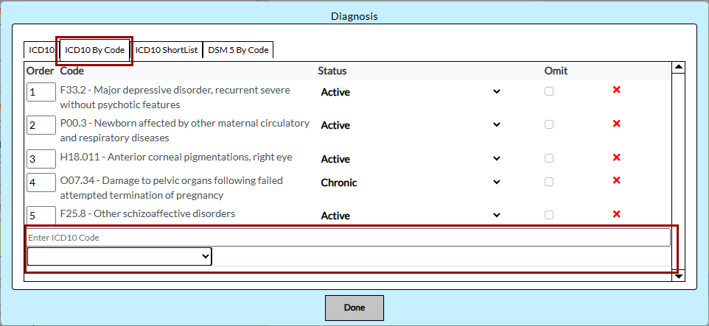Remove the F25.8 schizoaffective disorders entry

(x=617, y=214)
